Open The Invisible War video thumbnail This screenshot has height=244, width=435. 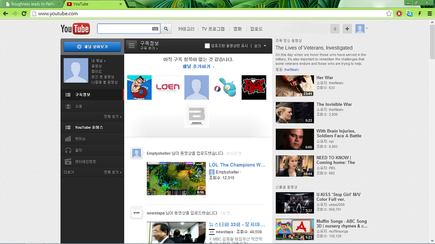click(x=295, y=113)
